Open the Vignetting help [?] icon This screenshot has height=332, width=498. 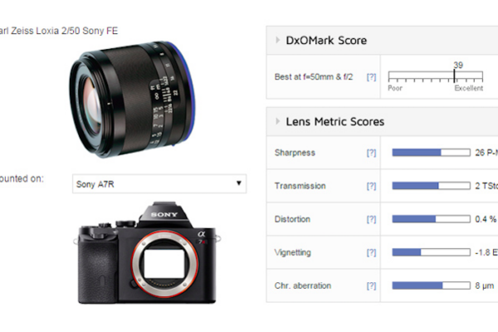point(371,252)
